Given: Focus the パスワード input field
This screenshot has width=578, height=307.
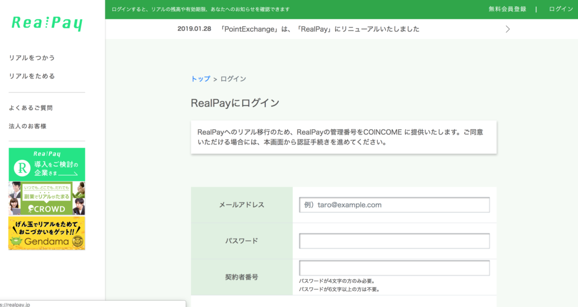Looking at the screenshot, I should tap(395, 241).
